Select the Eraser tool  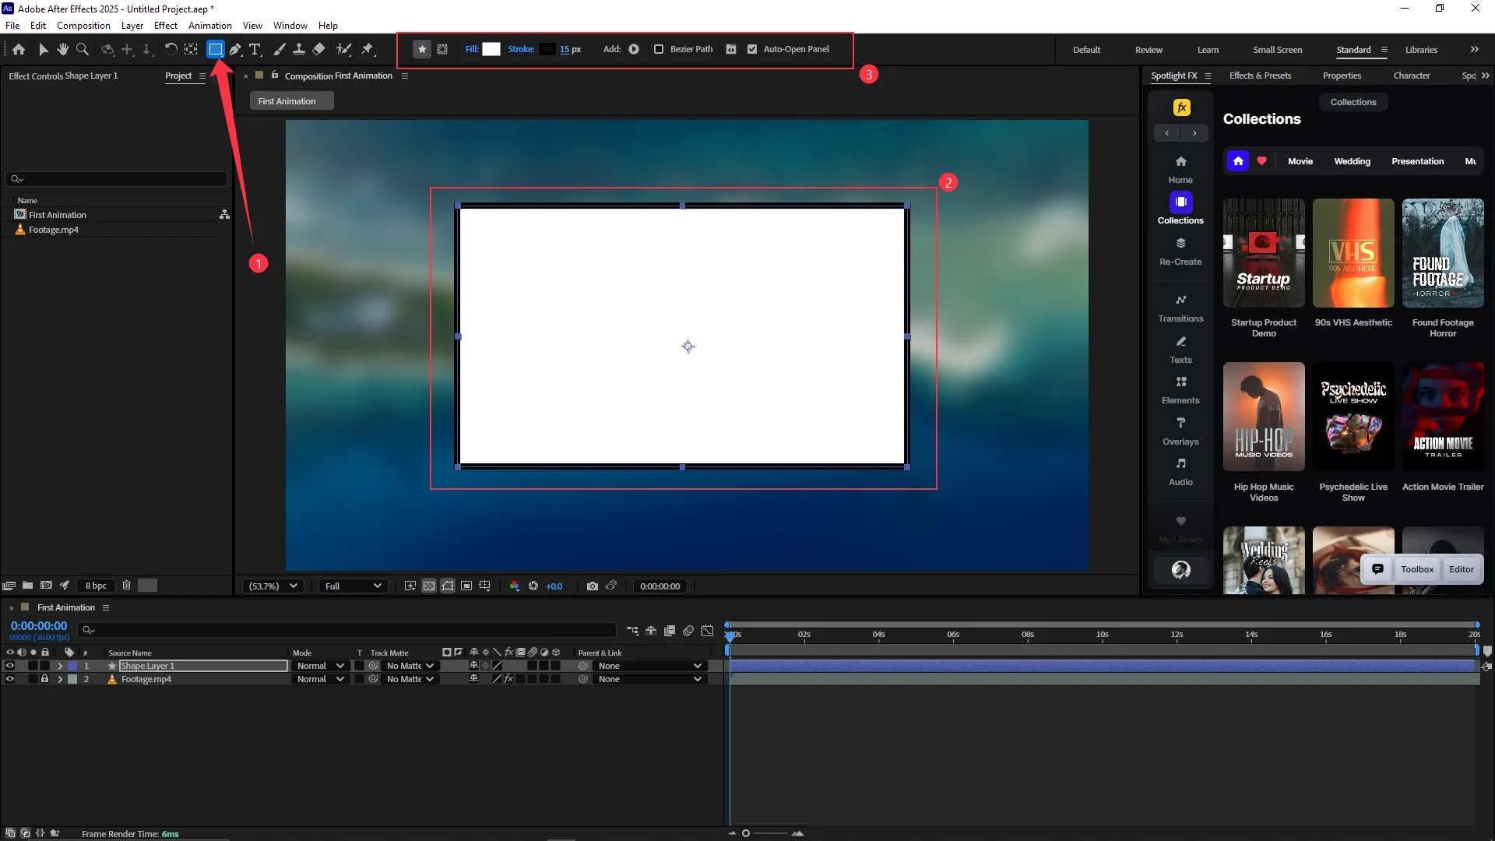pos(318,49)
